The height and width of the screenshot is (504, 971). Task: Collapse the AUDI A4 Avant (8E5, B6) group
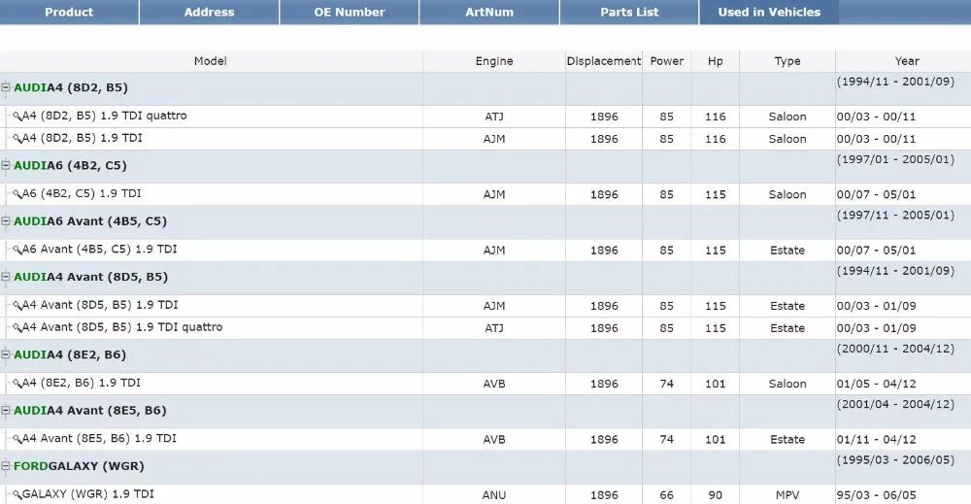tap(6, 411)
